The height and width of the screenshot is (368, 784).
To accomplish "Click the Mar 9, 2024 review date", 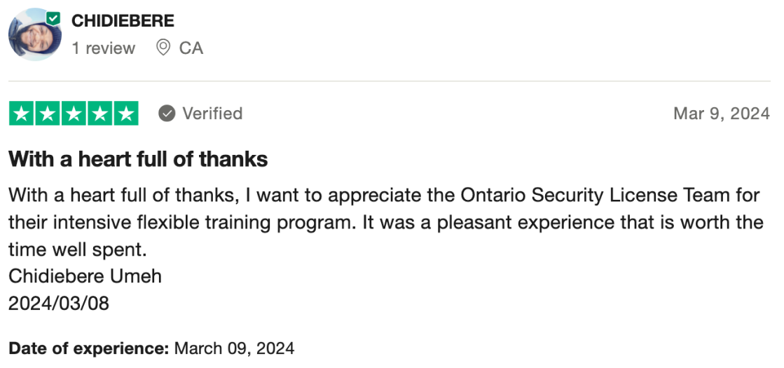I will pos(721,114).
